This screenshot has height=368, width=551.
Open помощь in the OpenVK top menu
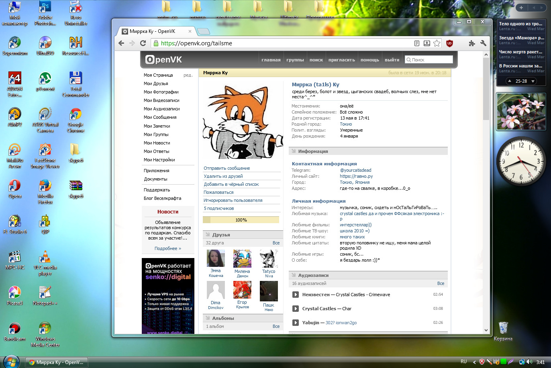click(369, 60)
